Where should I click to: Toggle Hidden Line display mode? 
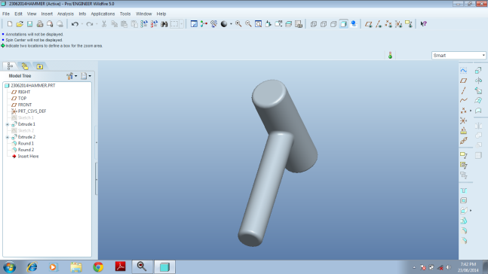point(324,24)
